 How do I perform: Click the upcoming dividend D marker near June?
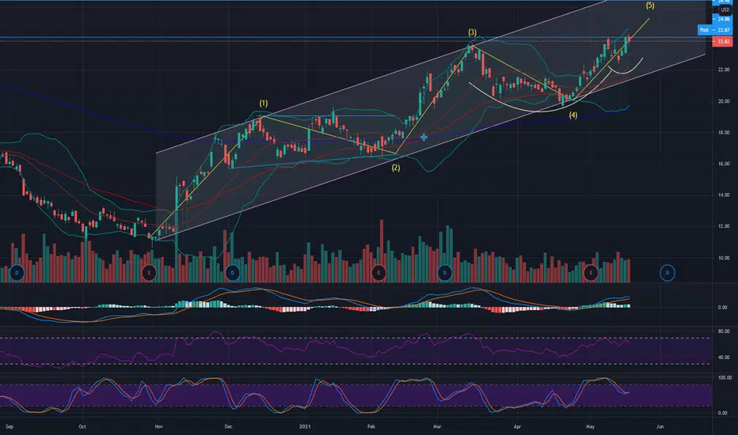[x=668, y=273]
